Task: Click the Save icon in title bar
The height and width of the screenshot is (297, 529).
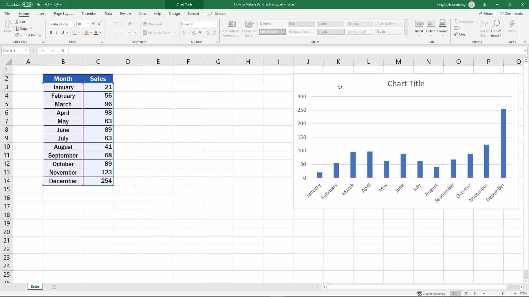Action: click(x=39, y=5)
